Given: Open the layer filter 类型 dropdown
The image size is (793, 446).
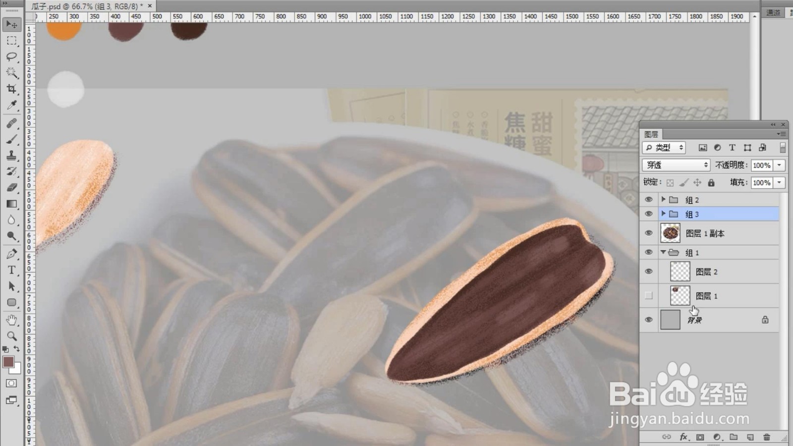Looking at the screenshot, I should pyautogui.click(x=664, y=148).
